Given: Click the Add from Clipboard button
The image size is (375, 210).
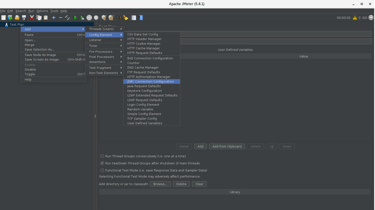Looking at the screenshot, I should 227,146.
